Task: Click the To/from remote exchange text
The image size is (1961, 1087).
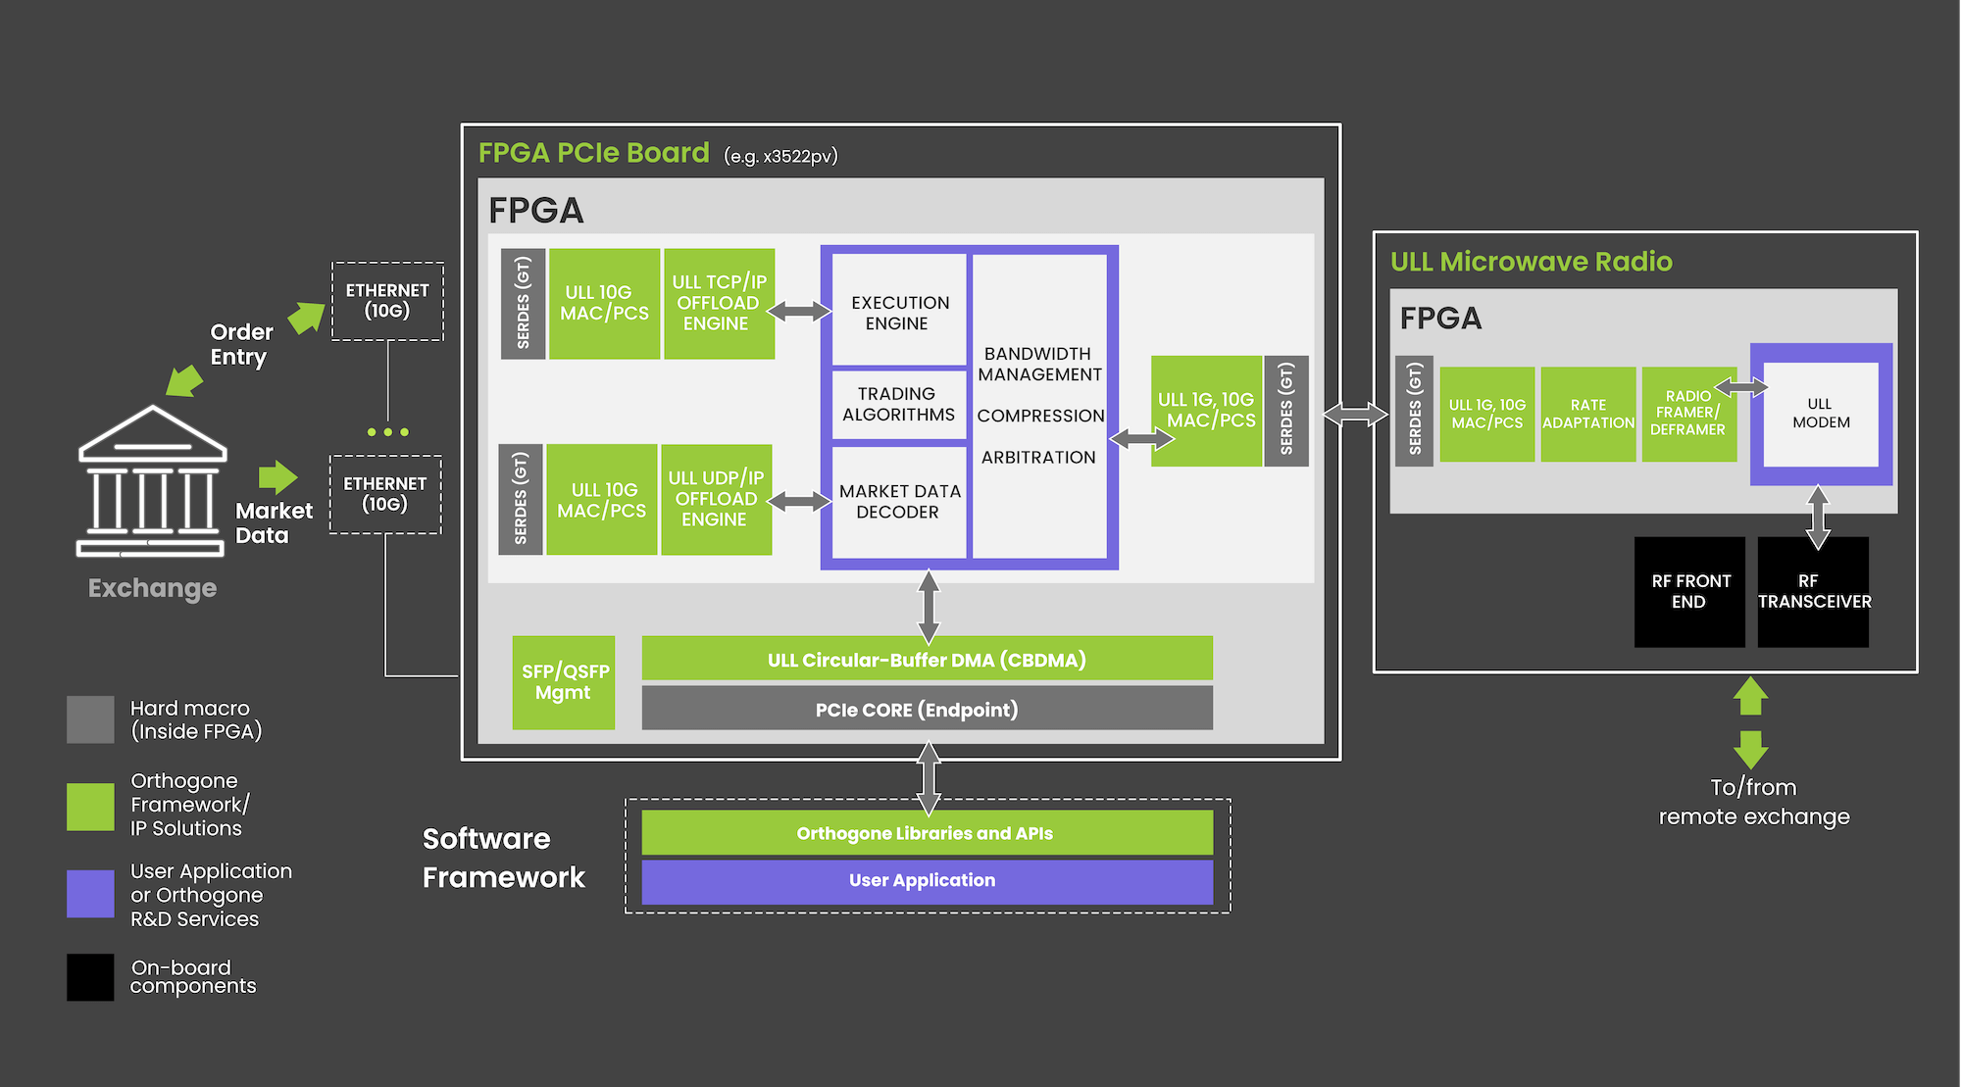Action: [x=1754, y=802]
